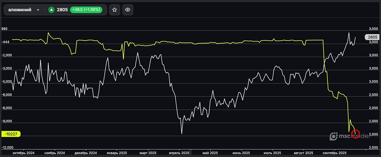Jump to октябрь 2024 on the time axis
Screen dimensions: 381x157
24,153
